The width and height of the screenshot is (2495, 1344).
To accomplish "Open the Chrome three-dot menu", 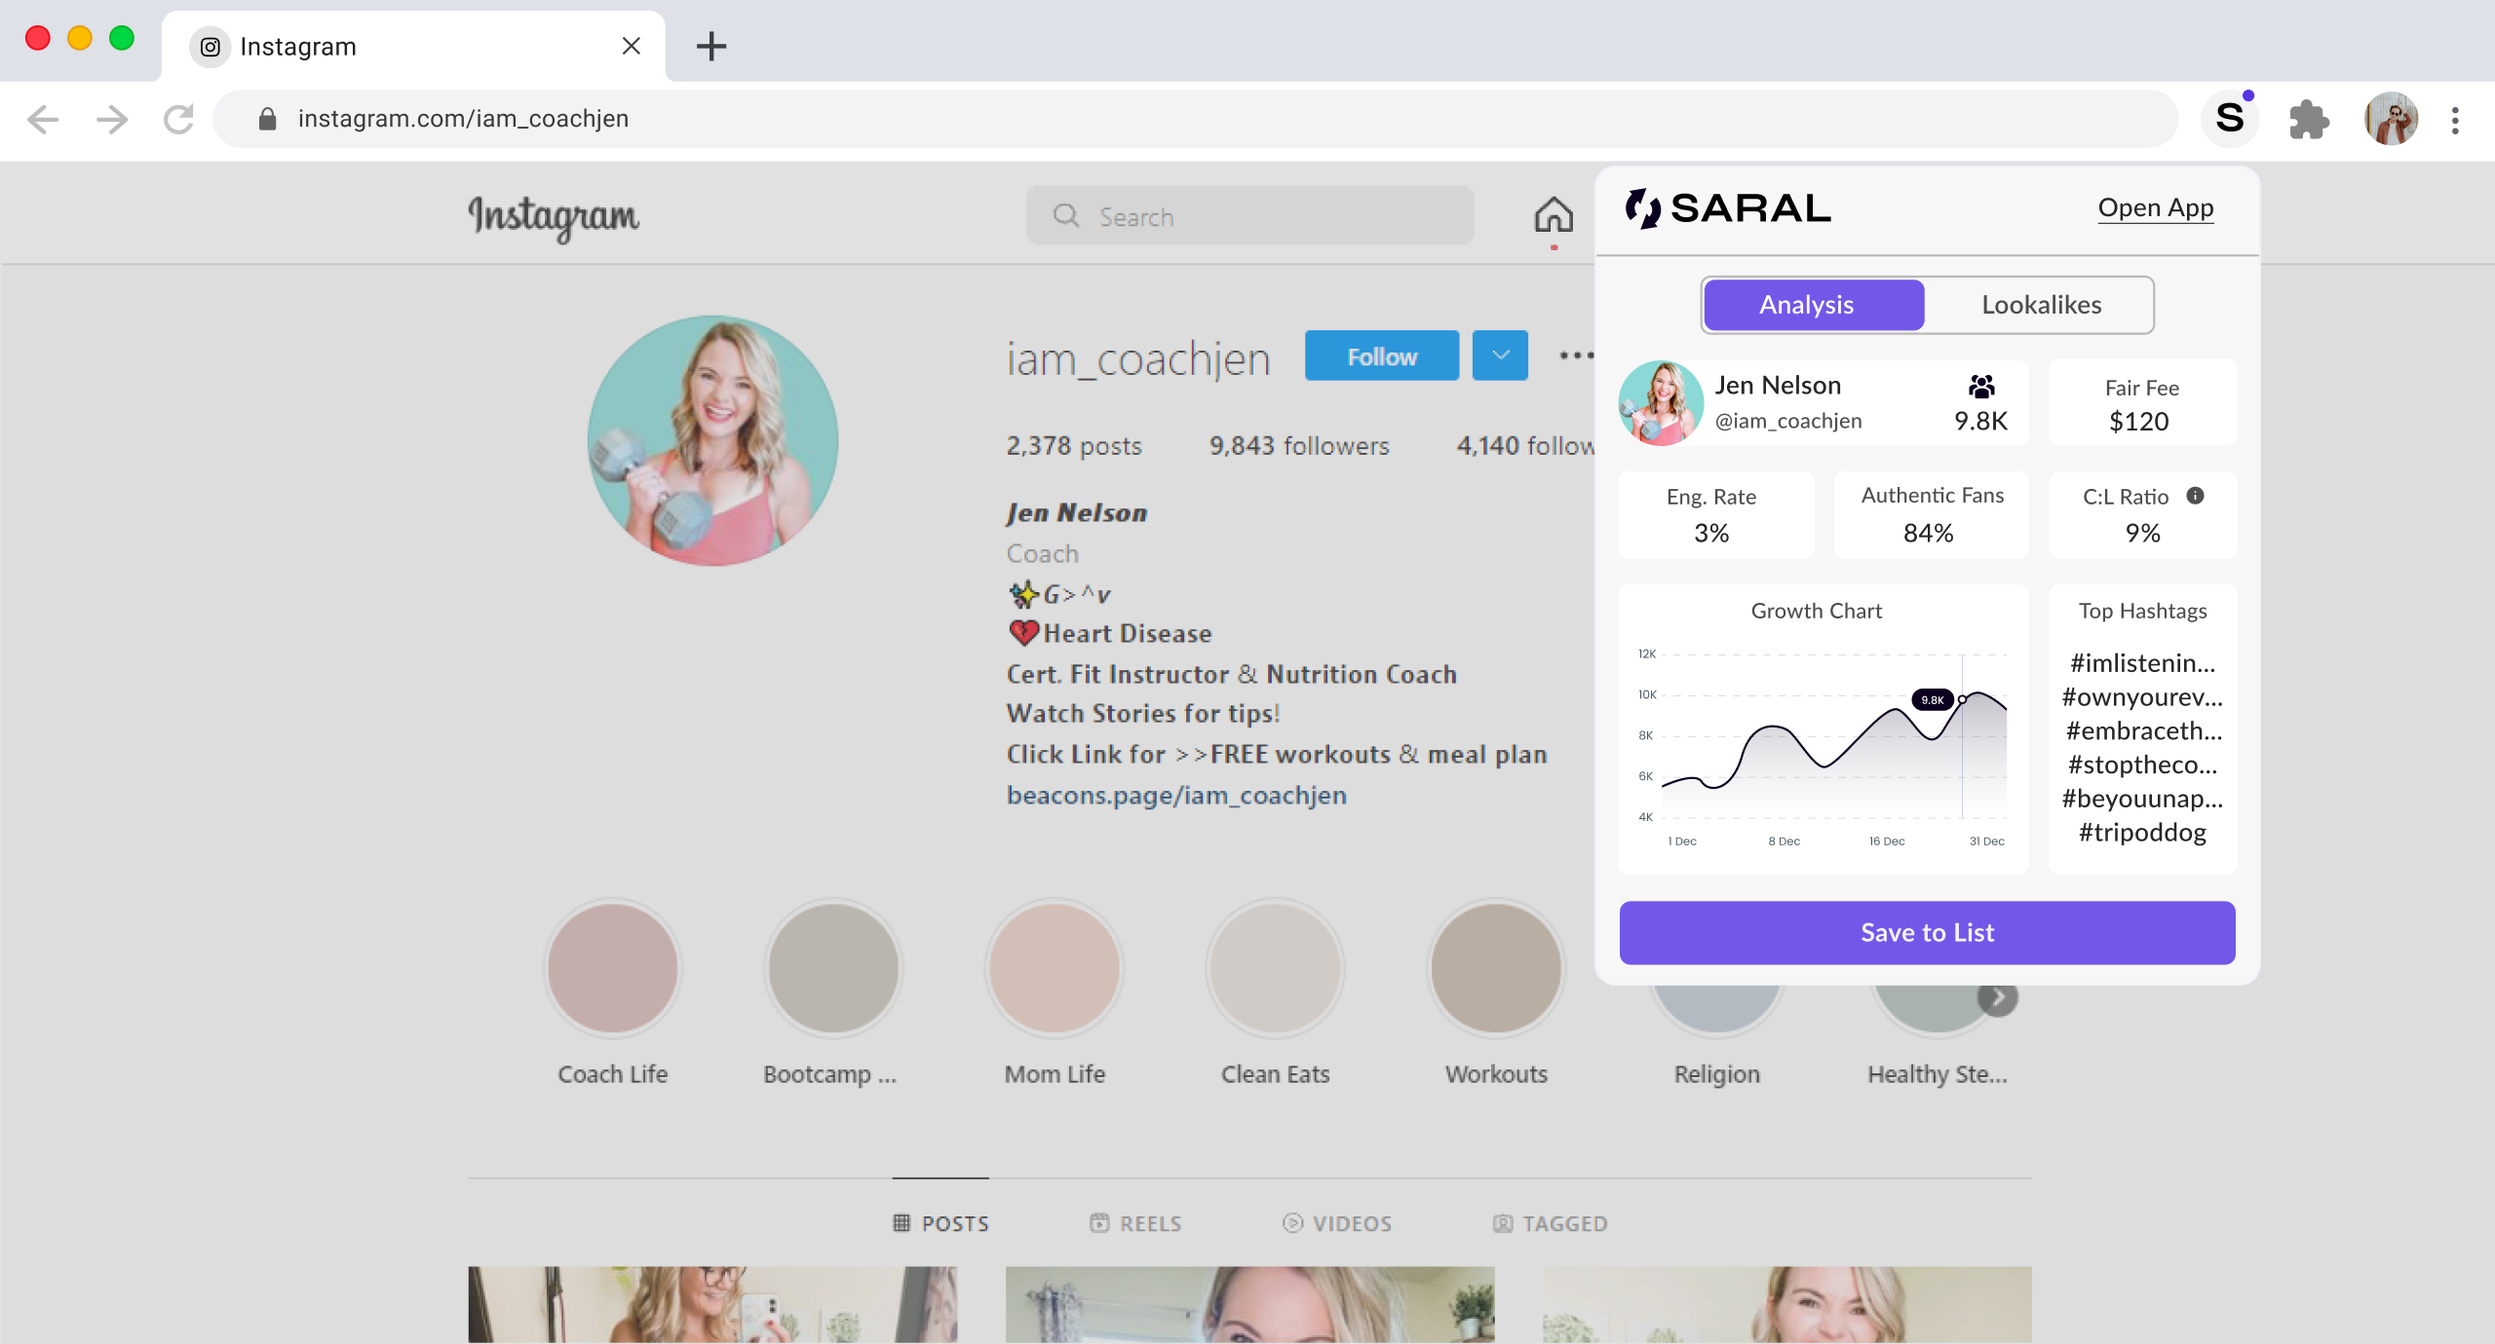I will (x=2455, y=120).
